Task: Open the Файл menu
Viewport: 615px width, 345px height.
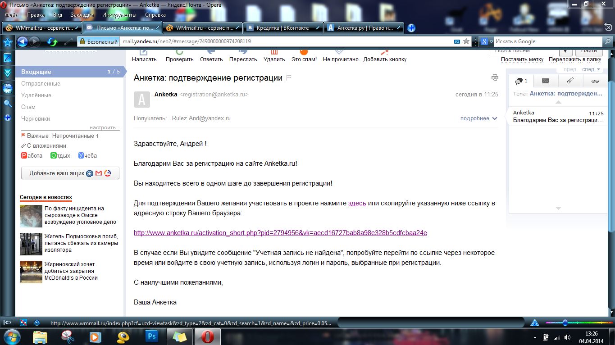Action: click(11, 15)
